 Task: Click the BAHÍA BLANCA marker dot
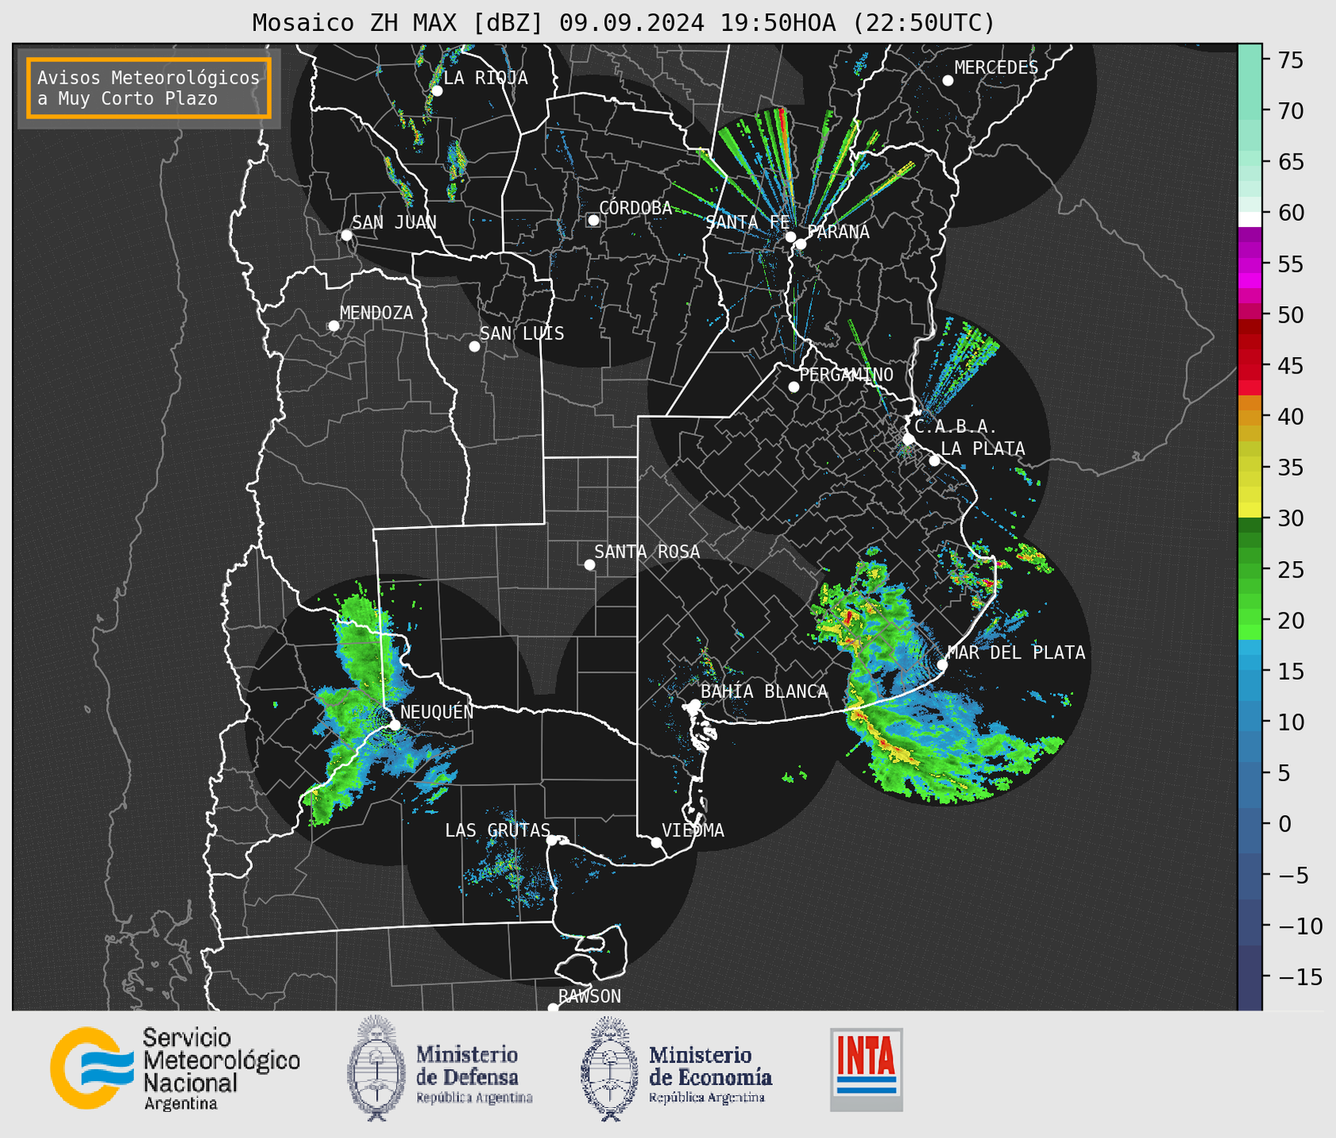point(695,704)
